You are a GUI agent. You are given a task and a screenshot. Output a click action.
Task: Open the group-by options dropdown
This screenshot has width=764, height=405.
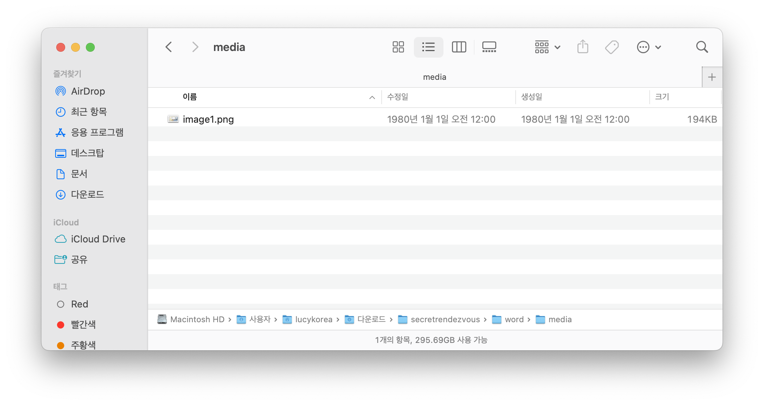(547, 47)
